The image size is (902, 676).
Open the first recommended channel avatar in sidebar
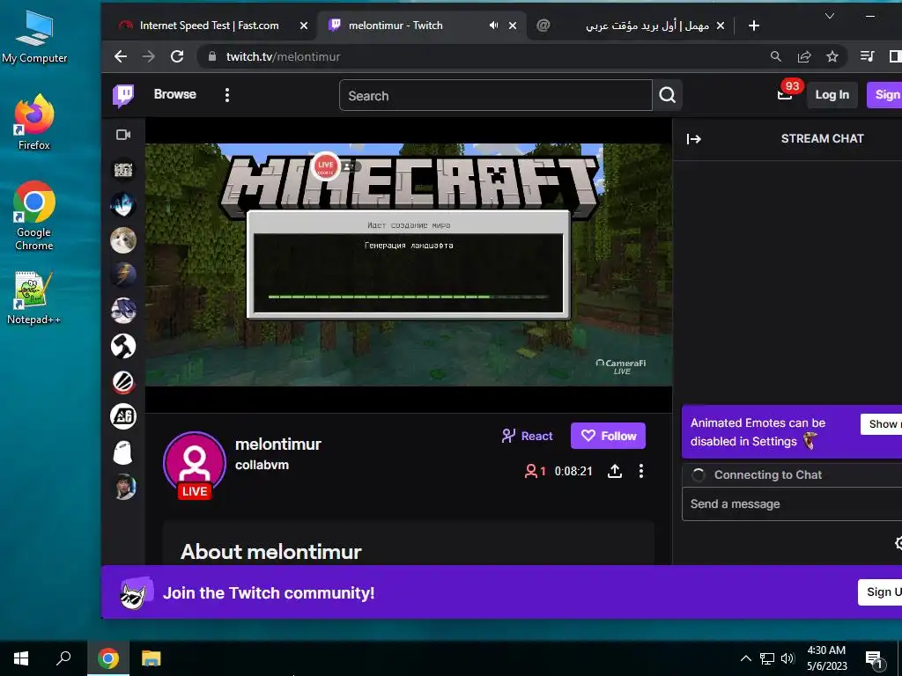[123, 170]
